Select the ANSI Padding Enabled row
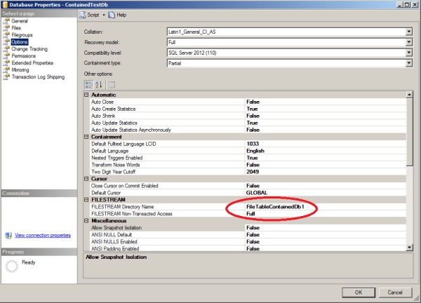The width and height of the screenshot is (421, 303). click(x=248, y=248)
